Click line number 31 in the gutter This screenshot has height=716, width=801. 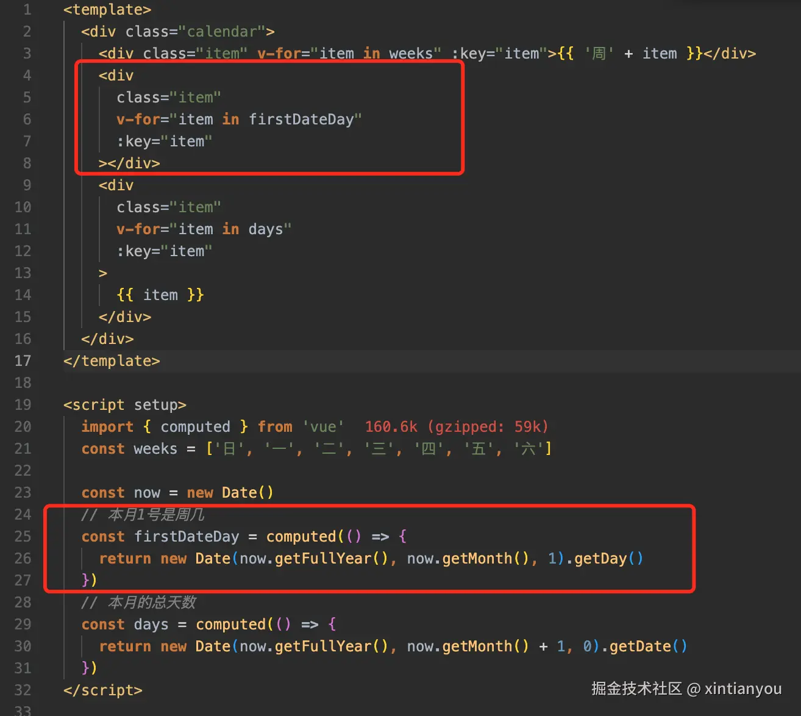click(x=23, y=668)
